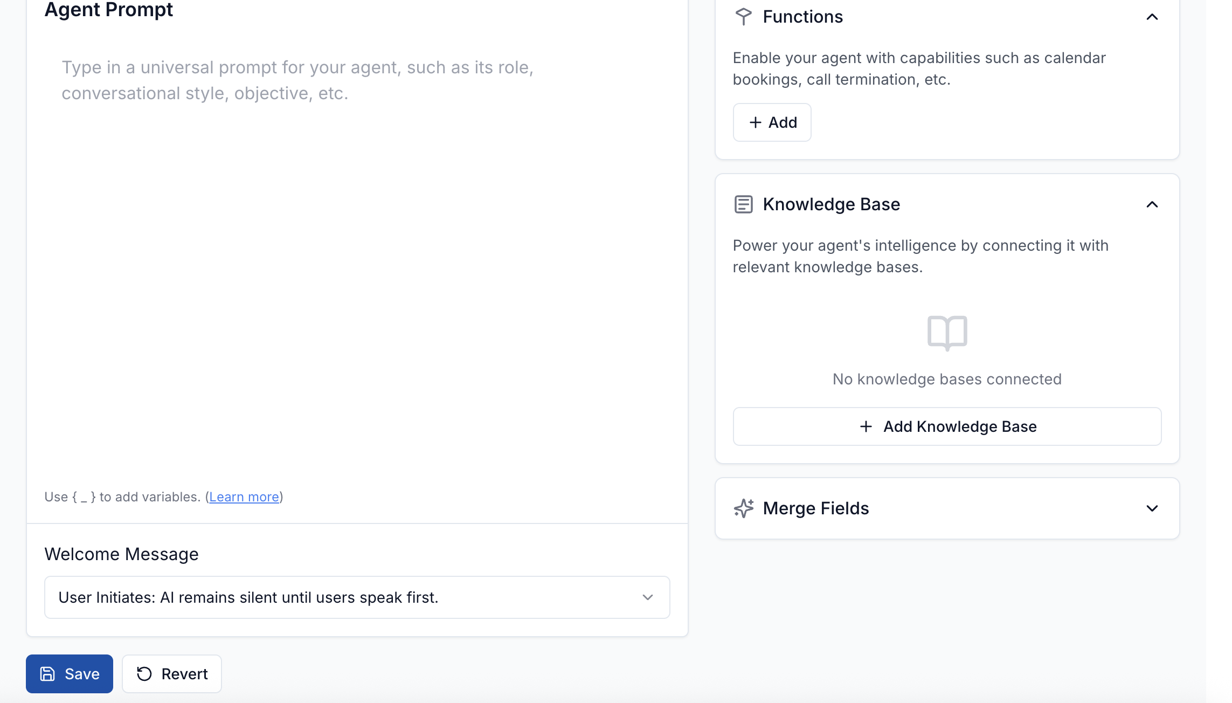Viewport: 1232px width, 703px height.
Task: Click the plus icon on the Add button
Action: [x=756, y=122]
